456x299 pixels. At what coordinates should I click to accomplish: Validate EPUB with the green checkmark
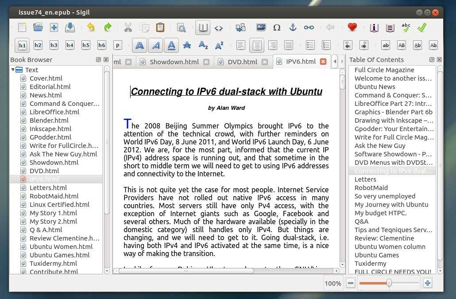(421, 27)
